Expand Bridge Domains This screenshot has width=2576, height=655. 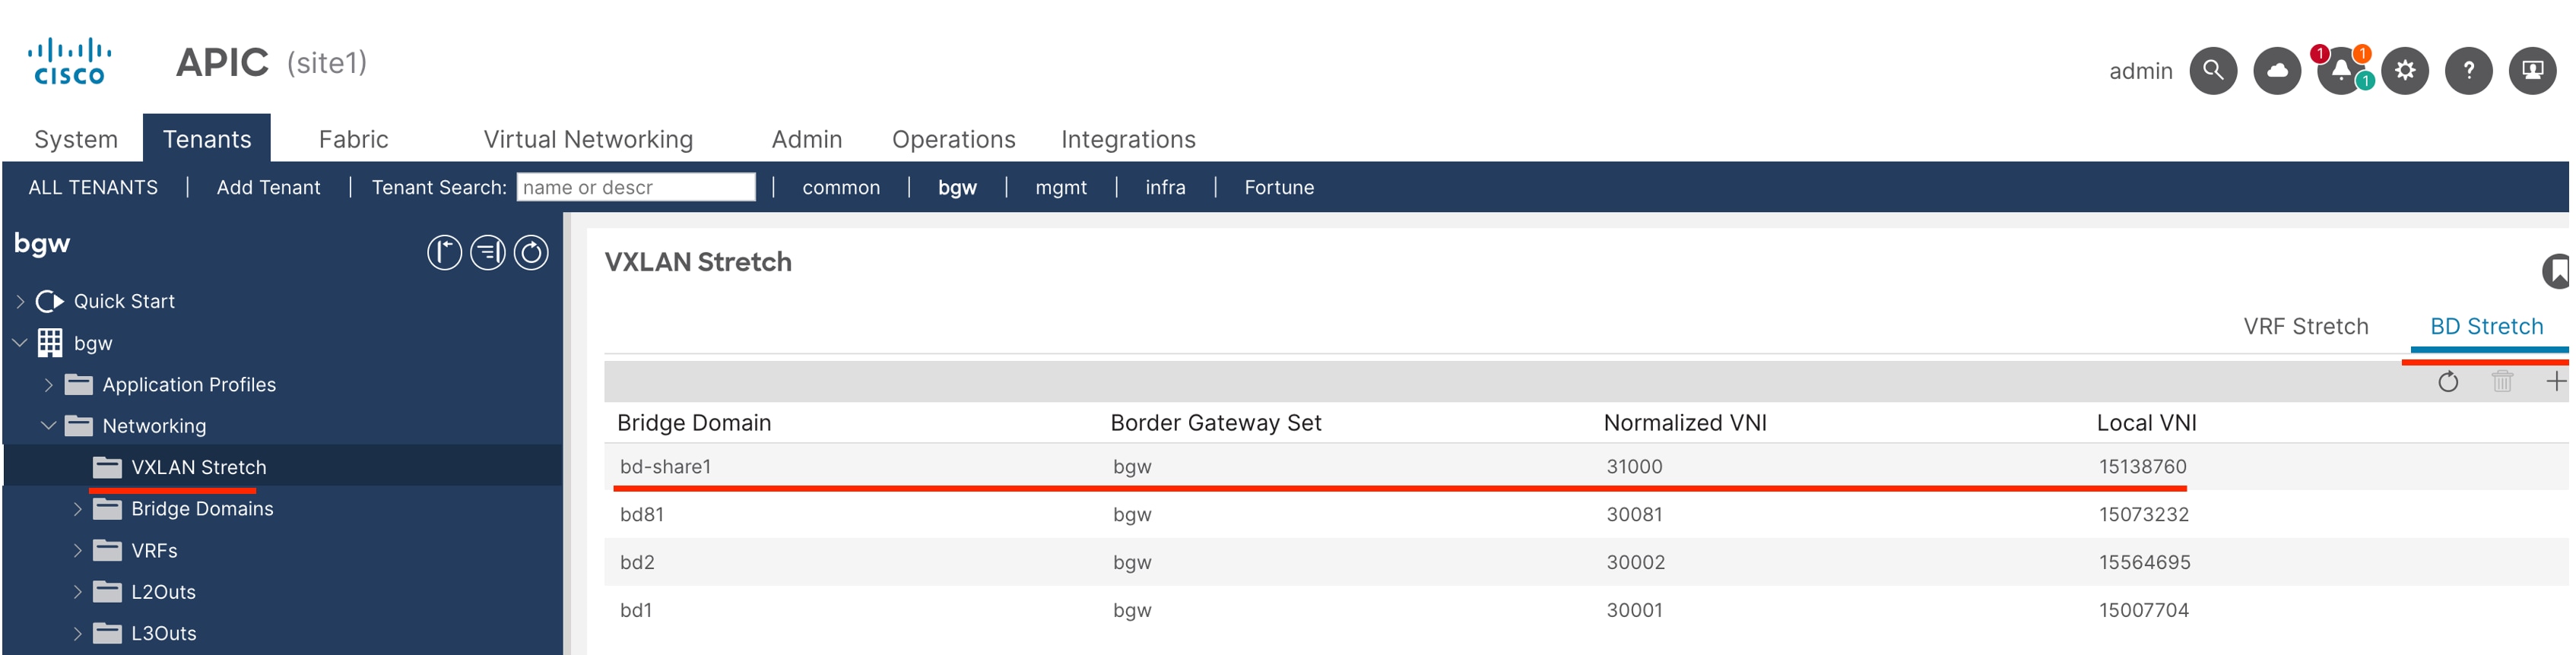click(77, 509)
